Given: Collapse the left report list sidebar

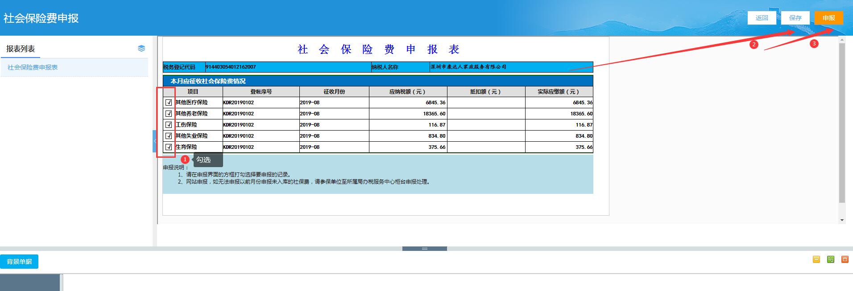Looking at the screenshot, I should point(155,141).
